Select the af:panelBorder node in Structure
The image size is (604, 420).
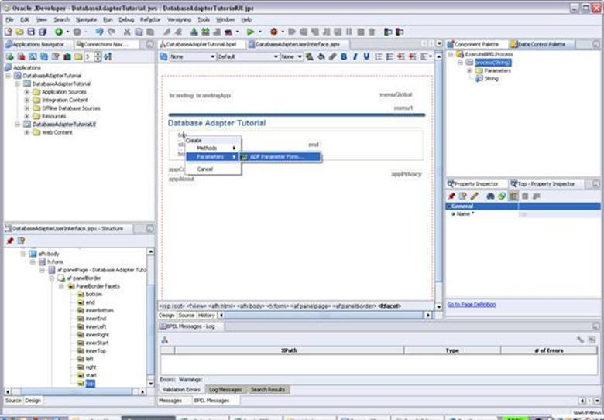(x=84, y=278)
